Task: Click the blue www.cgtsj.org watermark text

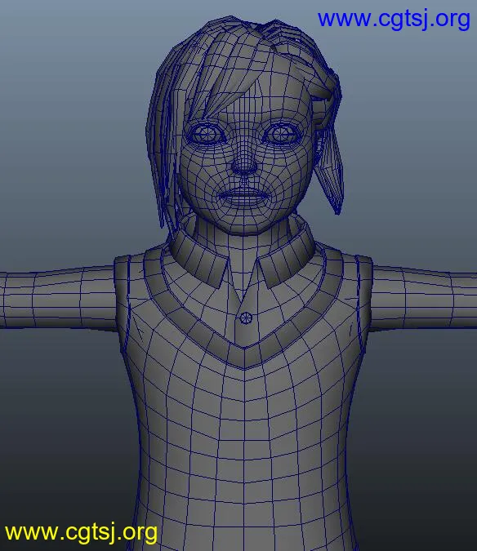Action: [394, 19]
